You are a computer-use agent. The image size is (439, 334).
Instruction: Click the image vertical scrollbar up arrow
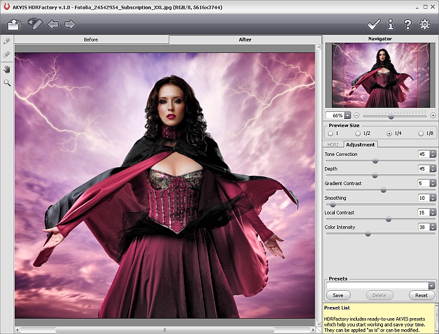[318, 47]
